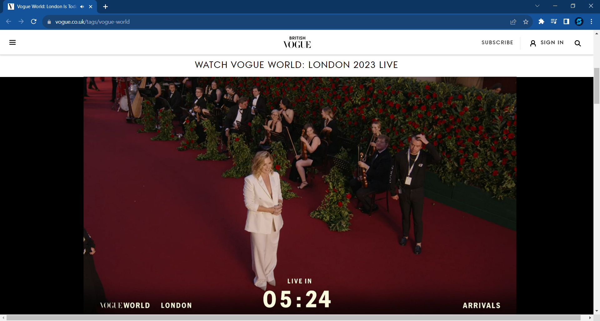600x321 pixels.
Task: Reload the current page
Action: click(x=34, y=22)
